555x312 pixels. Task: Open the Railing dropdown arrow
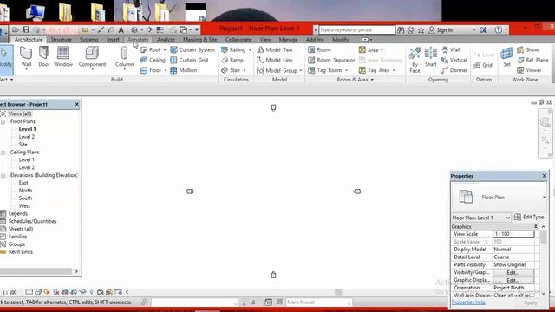pos(250,50)
